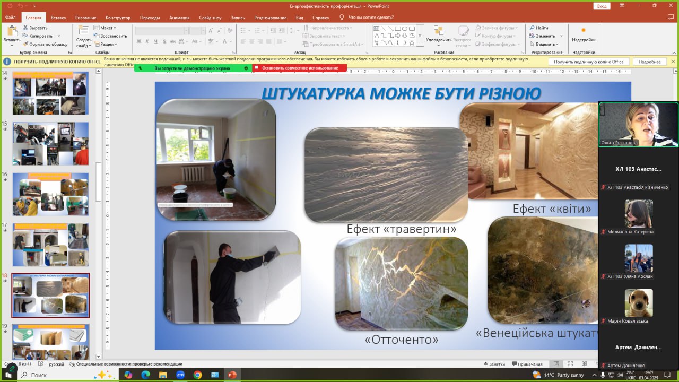The image size is (679, 382).
Task: Click PowerPoint icon in taskbar
Action: (x=232, y=375)
